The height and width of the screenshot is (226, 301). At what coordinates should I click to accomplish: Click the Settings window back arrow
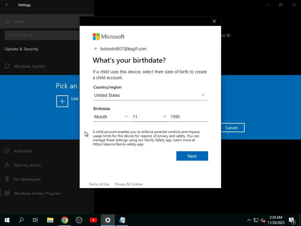click(7, 5)
